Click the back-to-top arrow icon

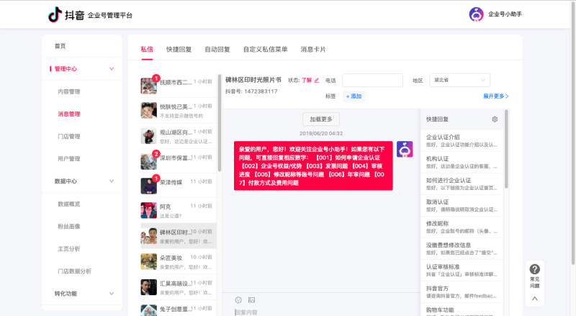[x=534, y=298]
